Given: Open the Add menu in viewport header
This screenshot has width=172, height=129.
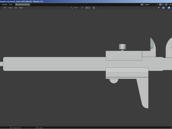Looking at the screenshot, I should [16, 8].
